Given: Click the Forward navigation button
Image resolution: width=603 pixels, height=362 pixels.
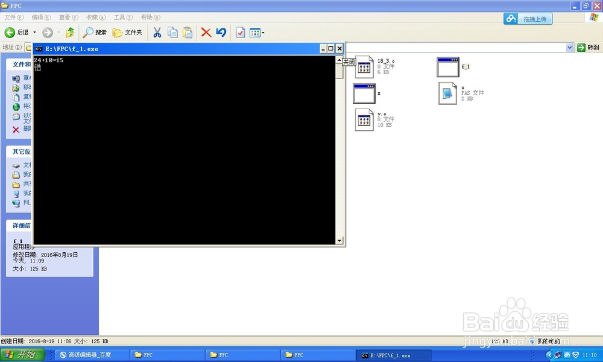Looking at the screenshot, I should (x=47, y=33).
